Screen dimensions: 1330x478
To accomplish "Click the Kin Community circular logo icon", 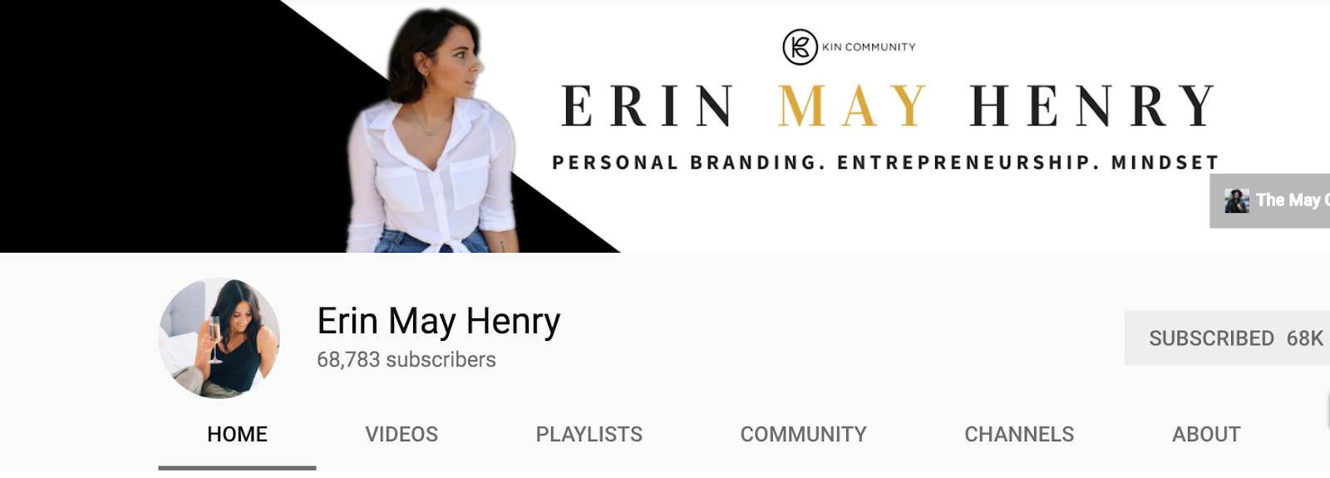I will (x=800, y=47).
